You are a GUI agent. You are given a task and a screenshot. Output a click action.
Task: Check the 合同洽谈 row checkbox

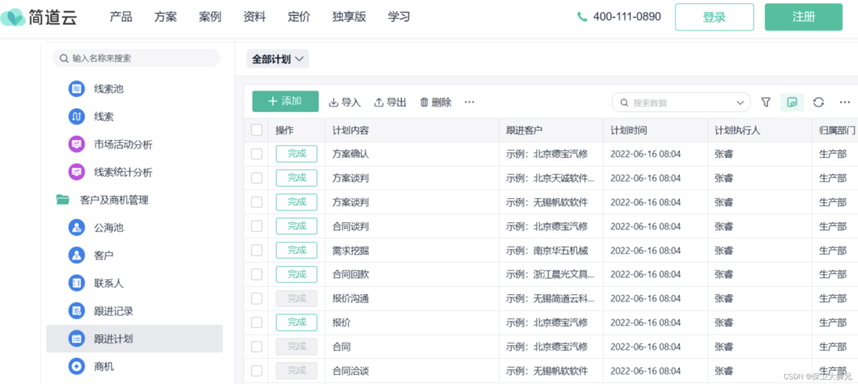point(257,370)
